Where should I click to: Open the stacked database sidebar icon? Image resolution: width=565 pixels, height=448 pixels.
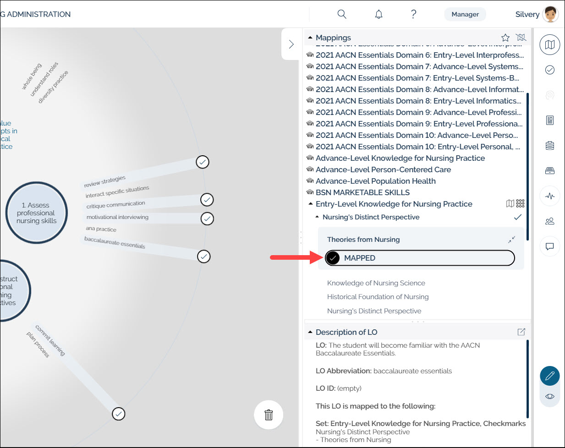tap(550, 146)
